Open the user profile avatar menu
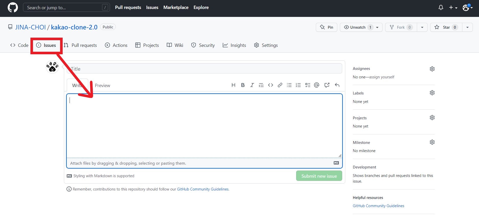The image size is (479, 222). pos(467,7)
